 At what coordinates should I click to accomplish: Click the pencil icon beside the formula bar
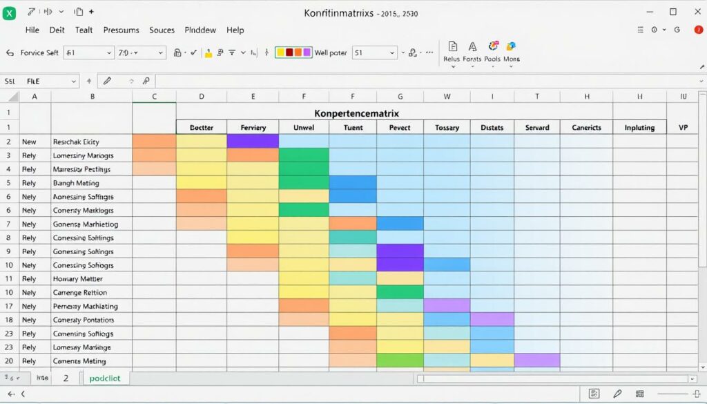[x=107, y=81]
